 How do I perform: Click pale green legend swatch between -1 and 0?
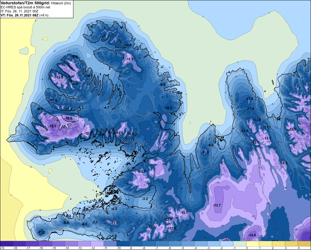tap(240, 244)
